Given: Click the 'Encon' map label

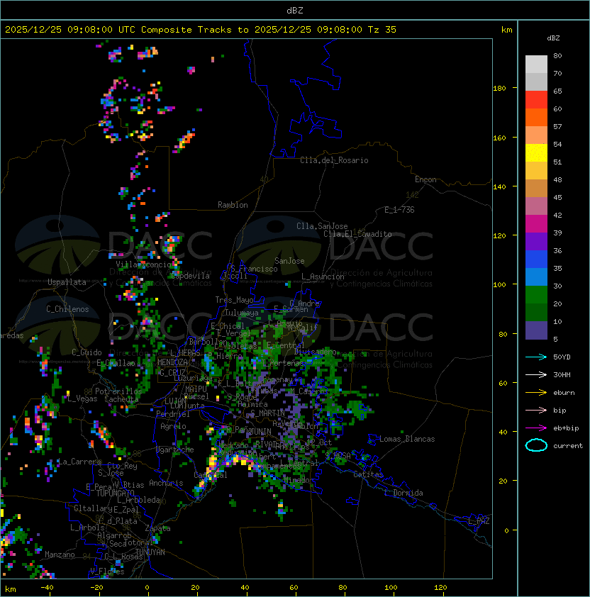Looking at the screenshot, I should point(425,179).
